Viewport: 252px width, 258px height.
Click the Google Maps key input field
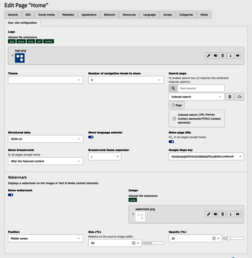coord(206,156)
